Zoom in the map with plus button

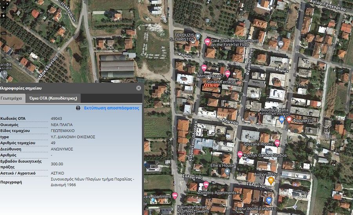click(4, 16)
